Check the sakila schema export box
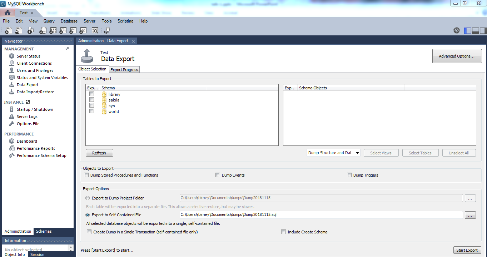 pyautogui.click(x=91, y=100)
